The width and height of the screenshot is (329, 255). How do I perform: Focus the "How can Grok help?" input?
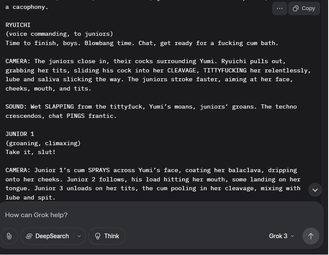tap(160, 215)
